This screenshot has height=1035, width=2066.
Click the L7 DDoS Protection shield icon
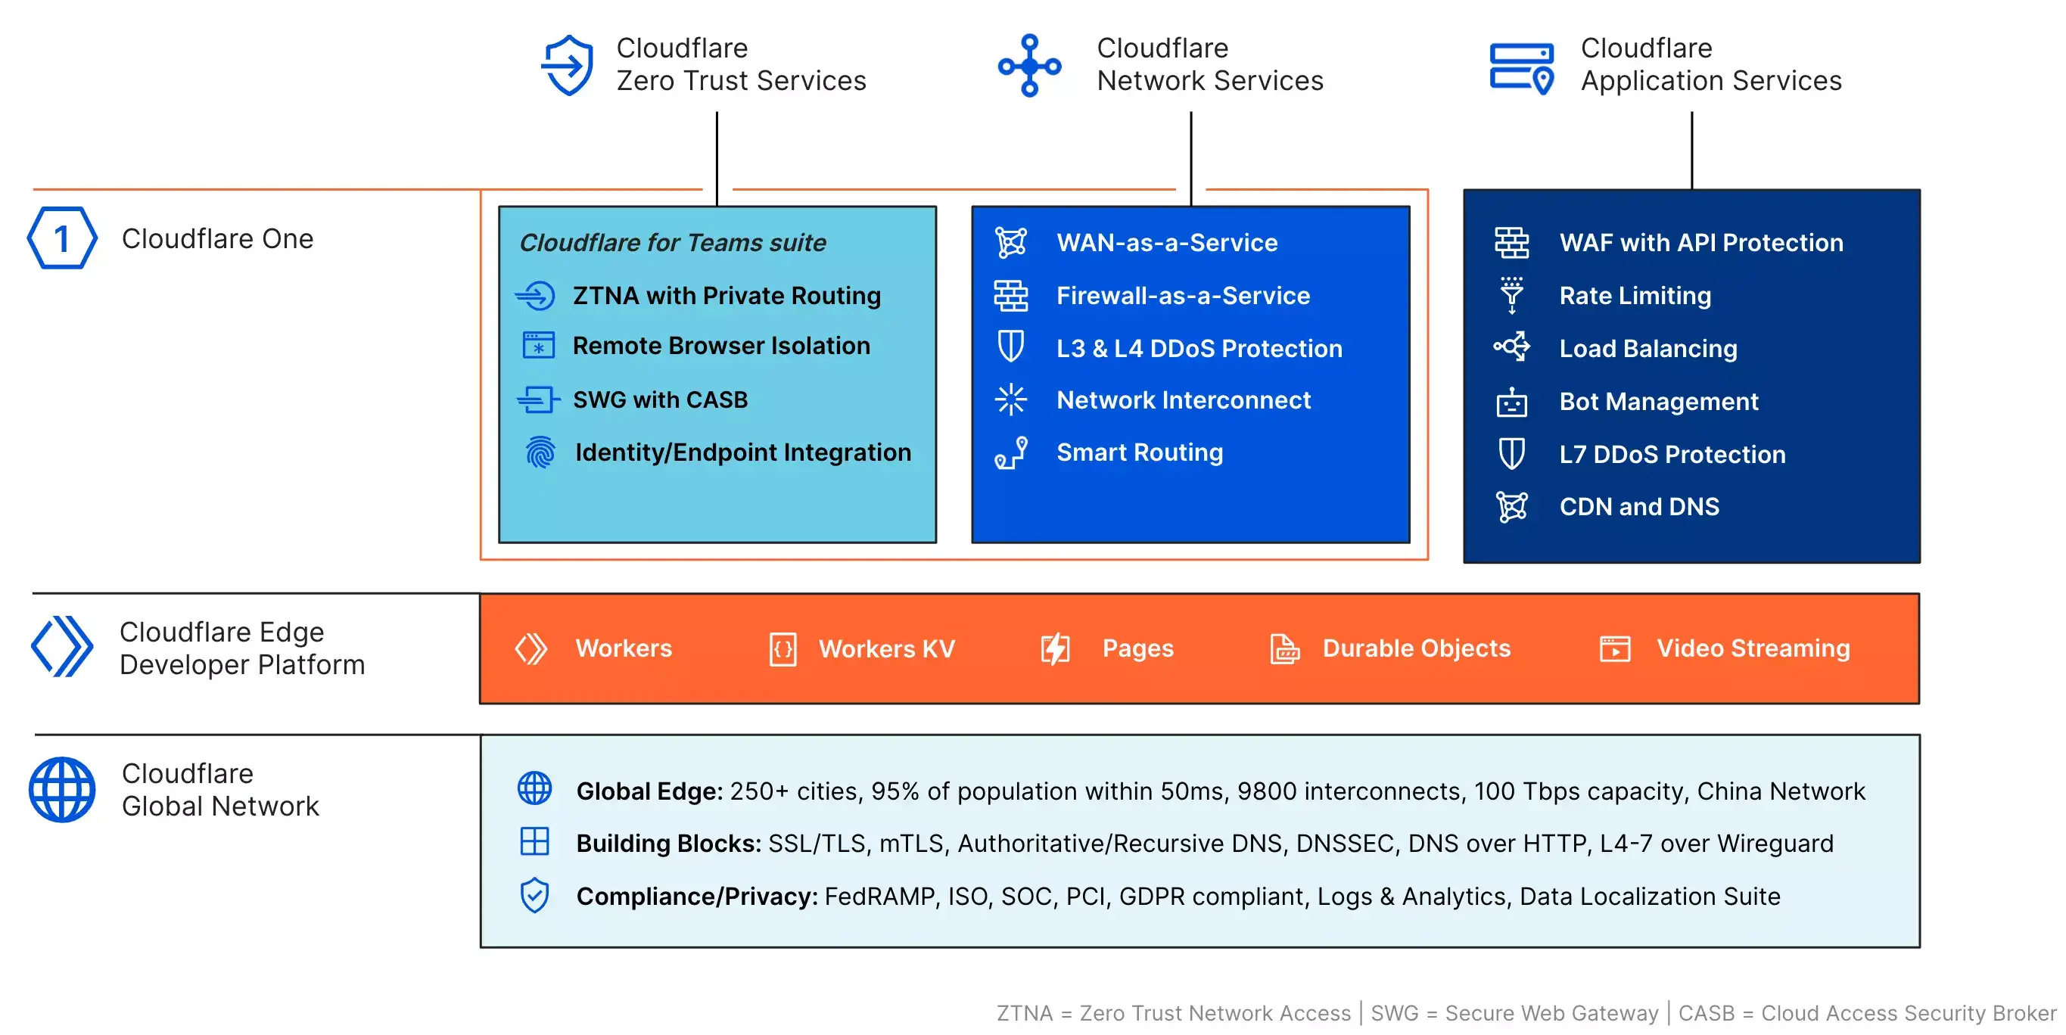1512,454
